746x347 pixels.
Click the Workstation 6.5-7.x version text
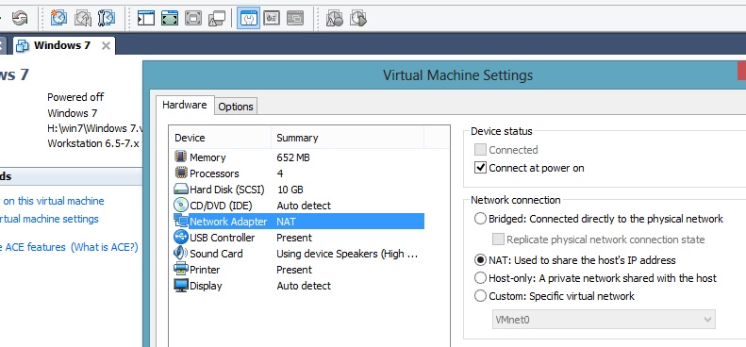coord(93,143)
